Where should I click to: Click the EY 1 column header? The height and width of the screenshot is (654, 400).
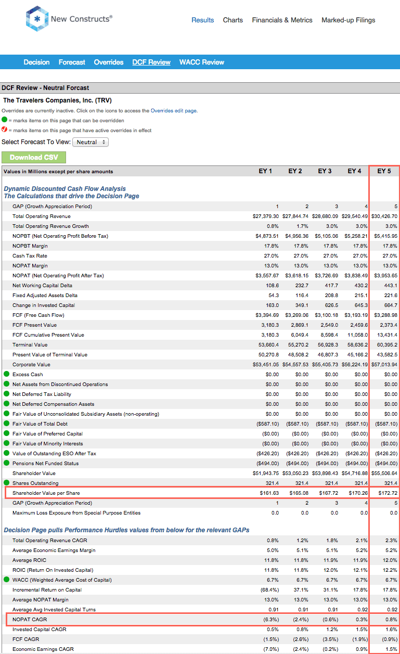click(x=265, y=171)
